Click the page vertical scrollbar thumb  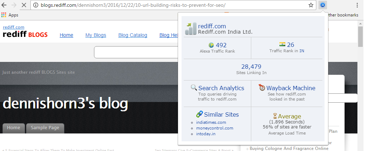360,37
